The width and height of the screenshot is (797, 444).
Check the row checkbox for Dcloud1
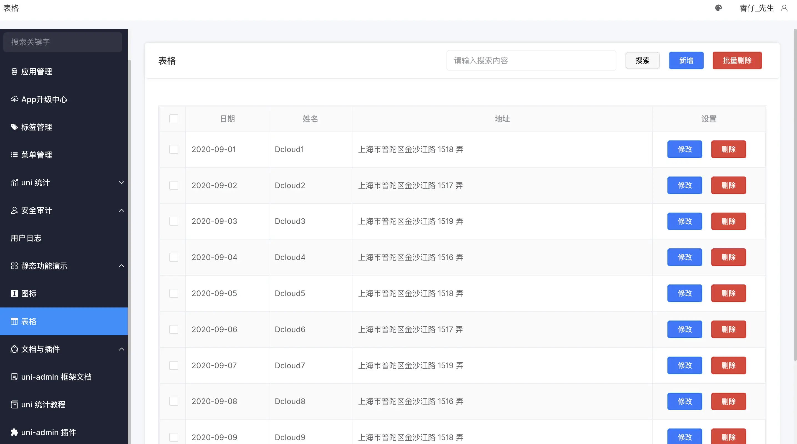(173, 149)
